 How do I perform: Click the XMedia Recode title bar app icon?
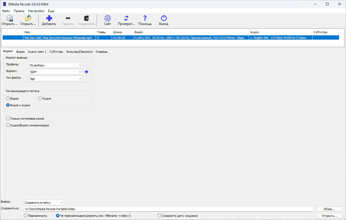[x=4, y=4]
